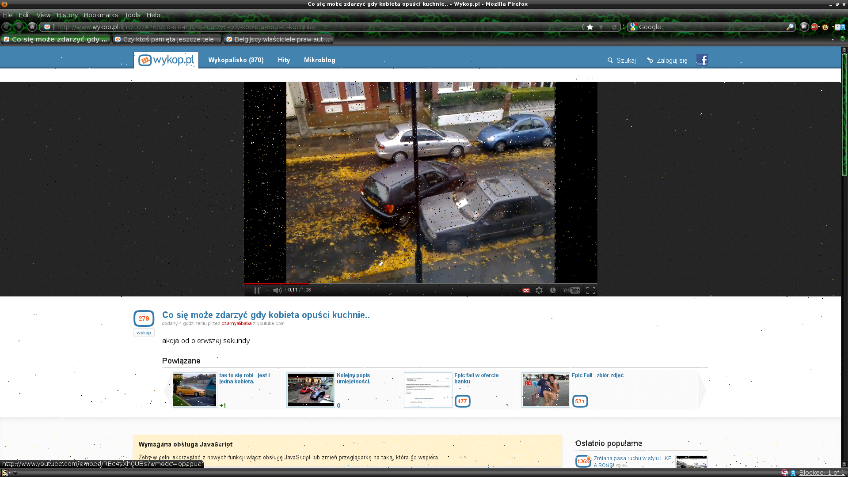Click the Adblock Plus toolbar icon
Screen dimensions: 848x477
pos(814,27)
